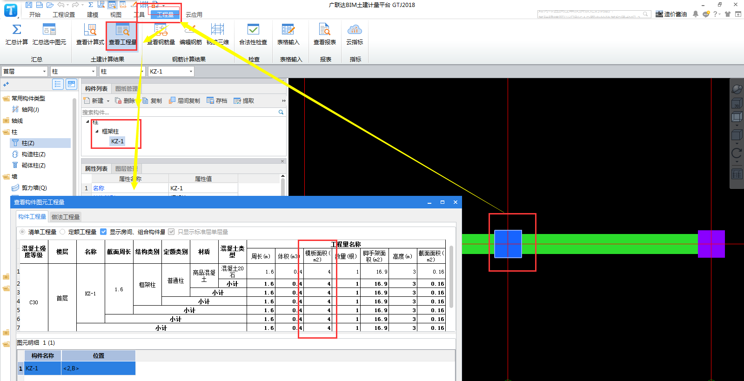Open 开始 ribbon tab
Screen dimensions: 744x381
(x=34, y=14)
